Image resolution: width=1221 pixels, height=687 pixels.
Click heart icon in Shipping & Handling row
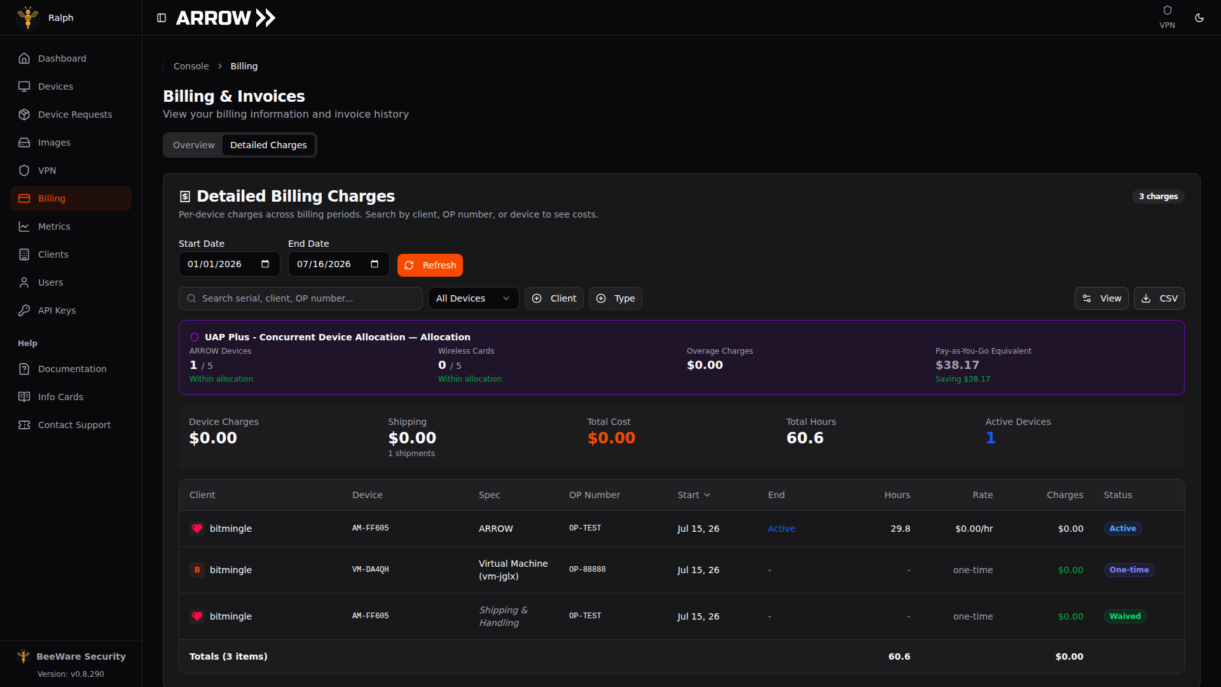[197, 616]
